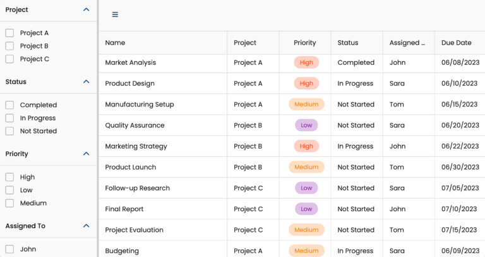Click the High badge for Market Analysis
485x257 pixels.
[x=306, y=63]
